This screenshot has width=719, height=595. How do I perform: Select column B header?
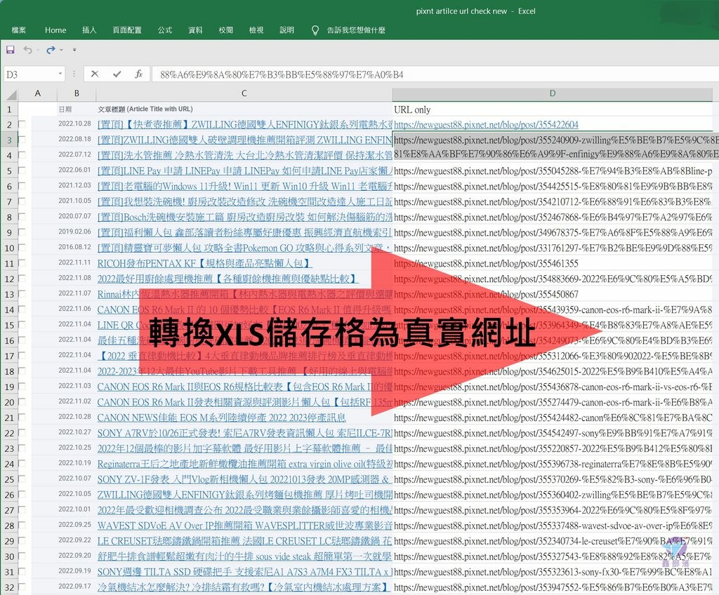tap(77, 93)
